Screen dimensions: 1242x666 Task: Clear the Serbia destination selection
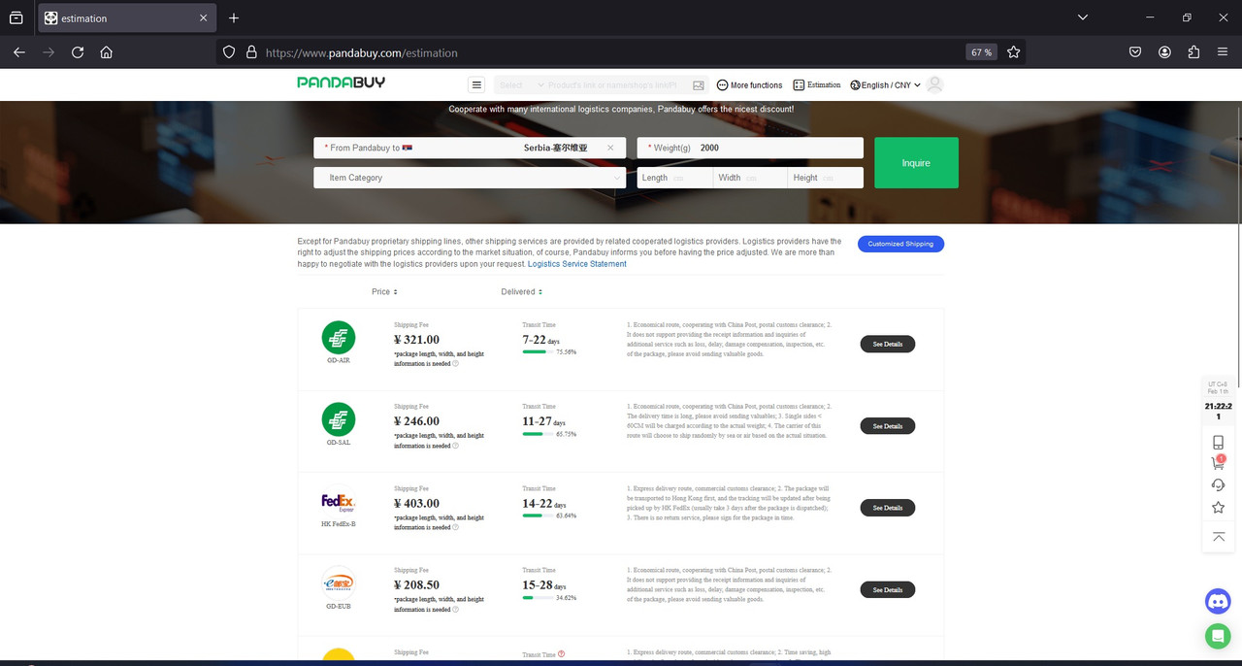610,148
